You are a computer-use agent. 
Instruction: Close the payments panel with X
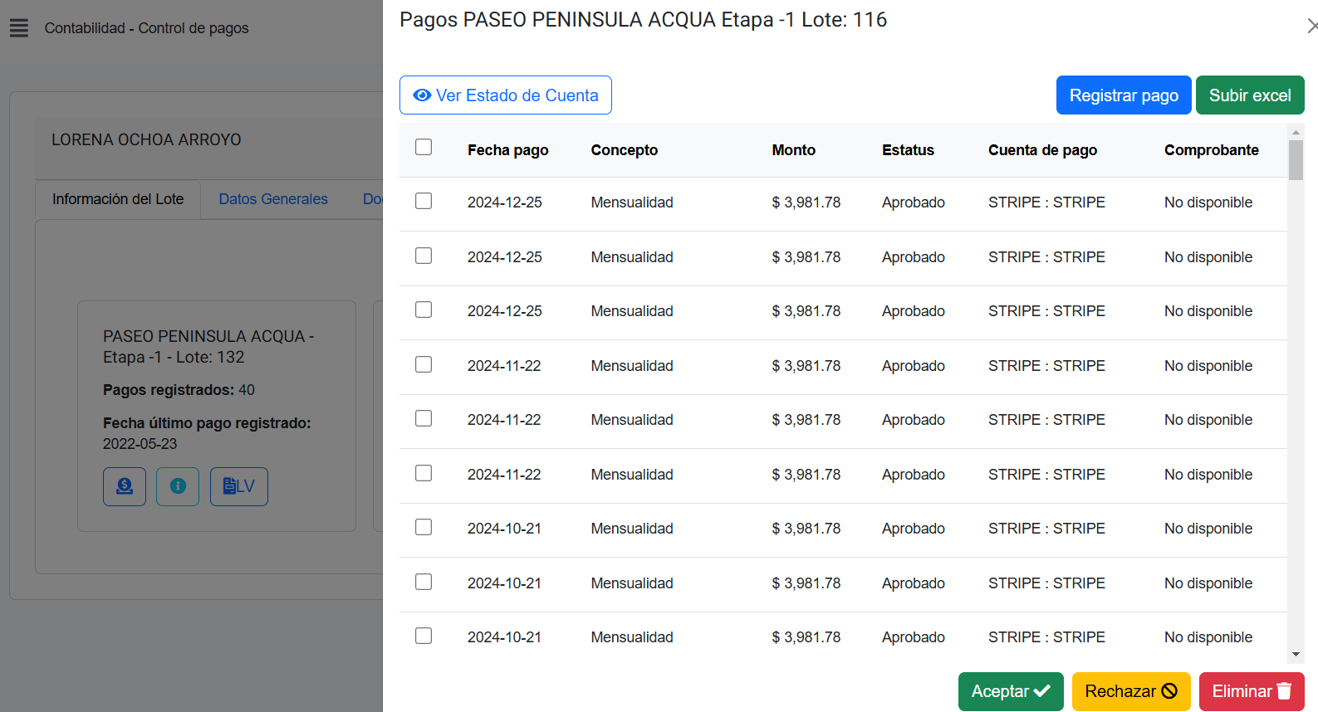[x=1311, y=27]
